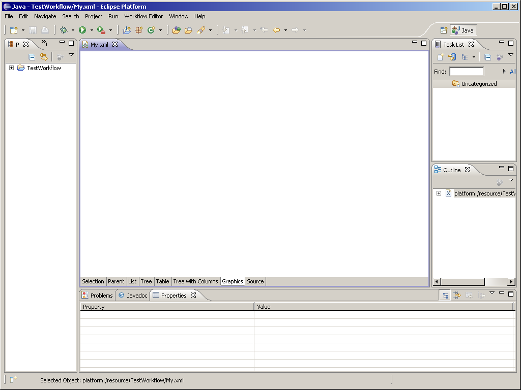The width and height of the screenshot is (521, 390).
Task: Click the Debug bug icon in toolbar
Action: point(64,30)
